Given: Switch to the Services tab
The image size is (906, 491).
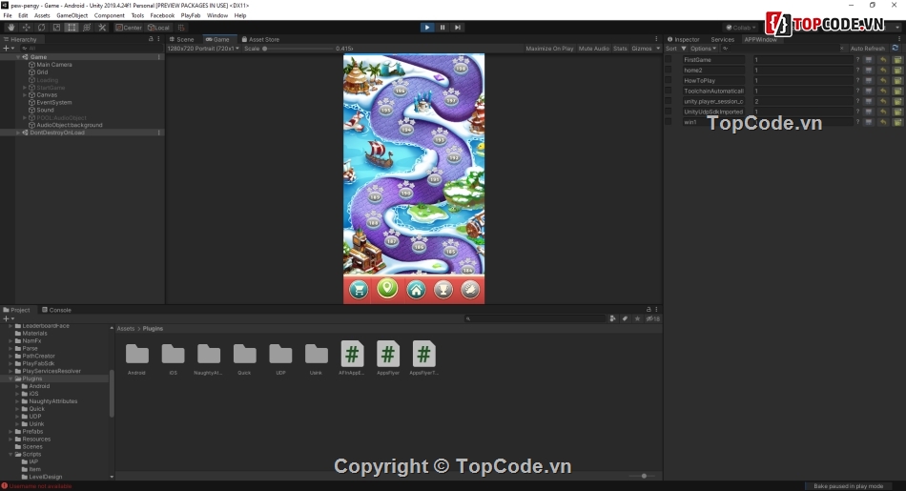Looking at the screenshot, I should [x=722, y=39].
